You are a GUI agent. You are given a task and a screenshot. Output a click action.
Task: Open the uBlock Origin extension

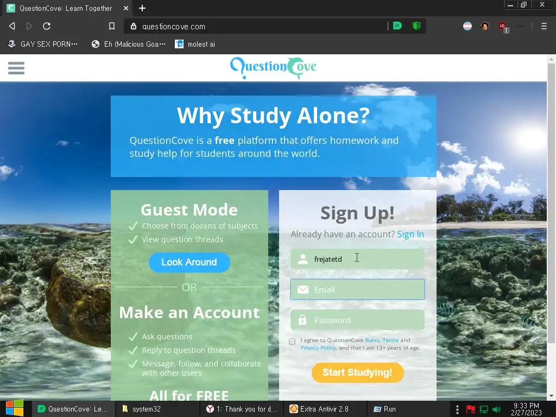coord(502,26)
